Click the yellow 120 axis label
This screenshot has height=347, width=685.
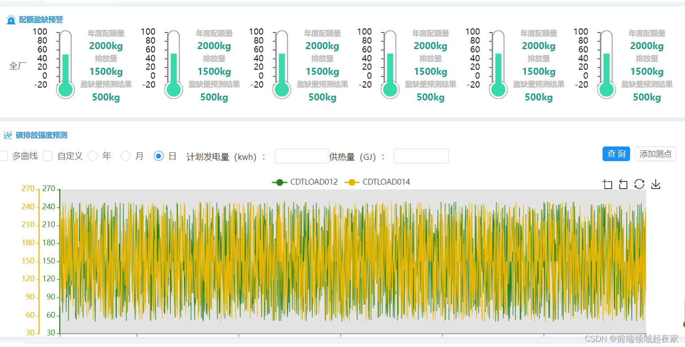tap(28, 279)
